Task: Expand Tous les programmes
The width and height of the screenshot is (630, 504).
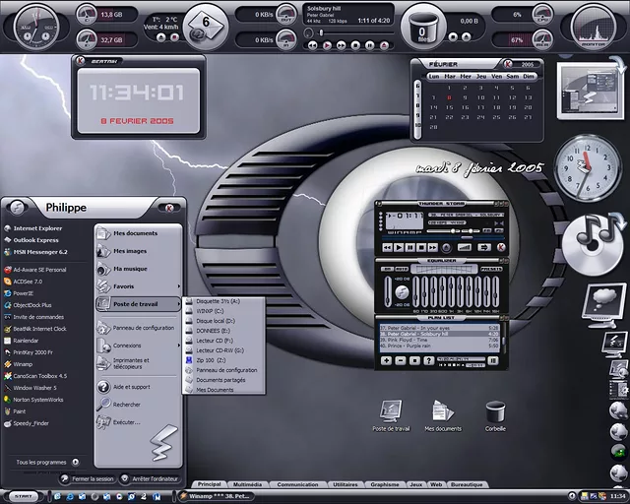Action: coord(41,461)
